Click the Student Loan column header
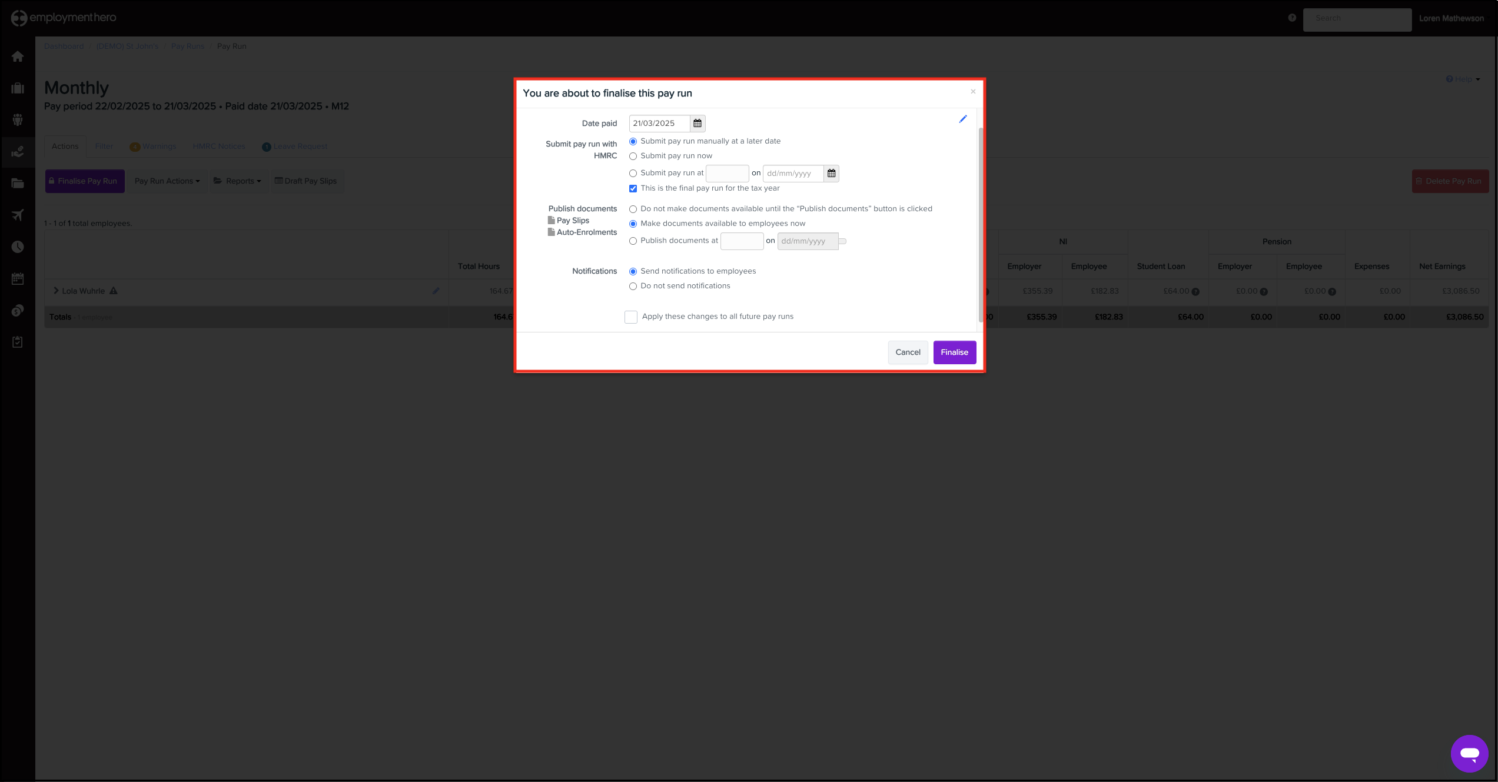The height and width of the screenshot is (782, 1498). [x=1161, y=267]
